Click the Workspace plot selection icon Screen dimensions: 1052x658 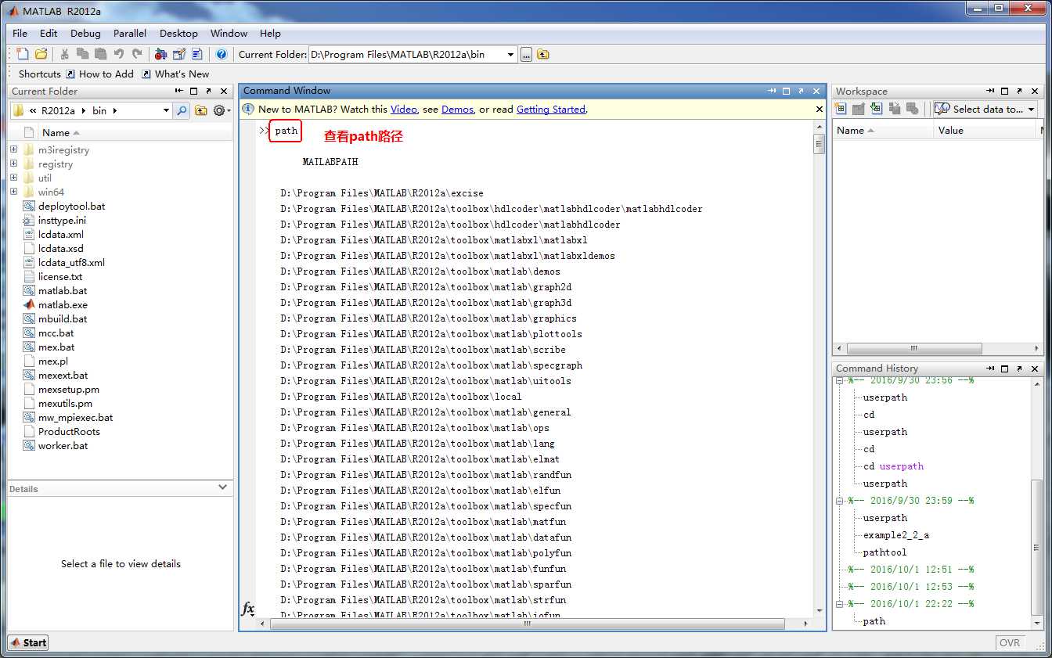(x=942, y=109)
